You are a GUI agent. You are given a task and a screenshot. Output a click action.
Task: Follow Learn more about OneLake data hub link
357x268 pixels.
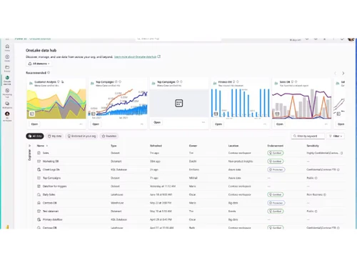point(135,57)
